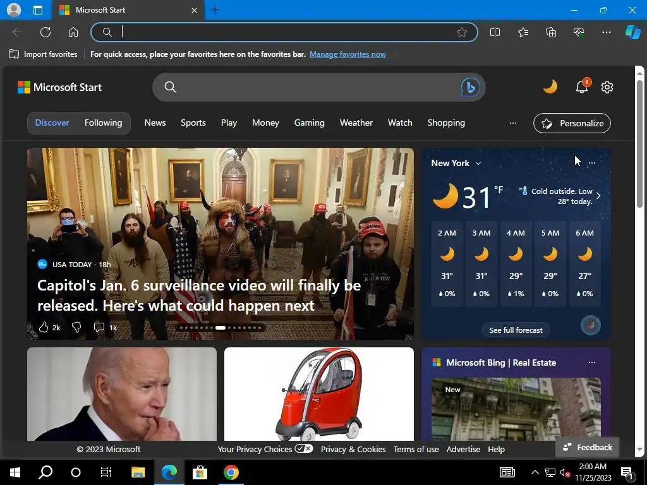Switch to the Following tab

point(103,123)
